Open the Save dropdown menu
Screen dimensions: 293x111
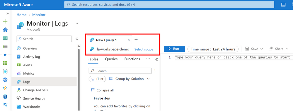(254, 49)
